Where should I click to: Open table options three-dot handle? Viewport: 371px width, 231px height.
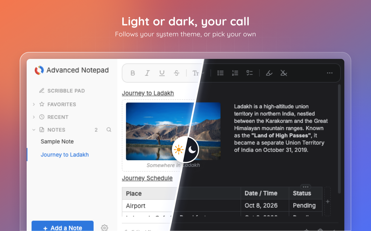305,187
